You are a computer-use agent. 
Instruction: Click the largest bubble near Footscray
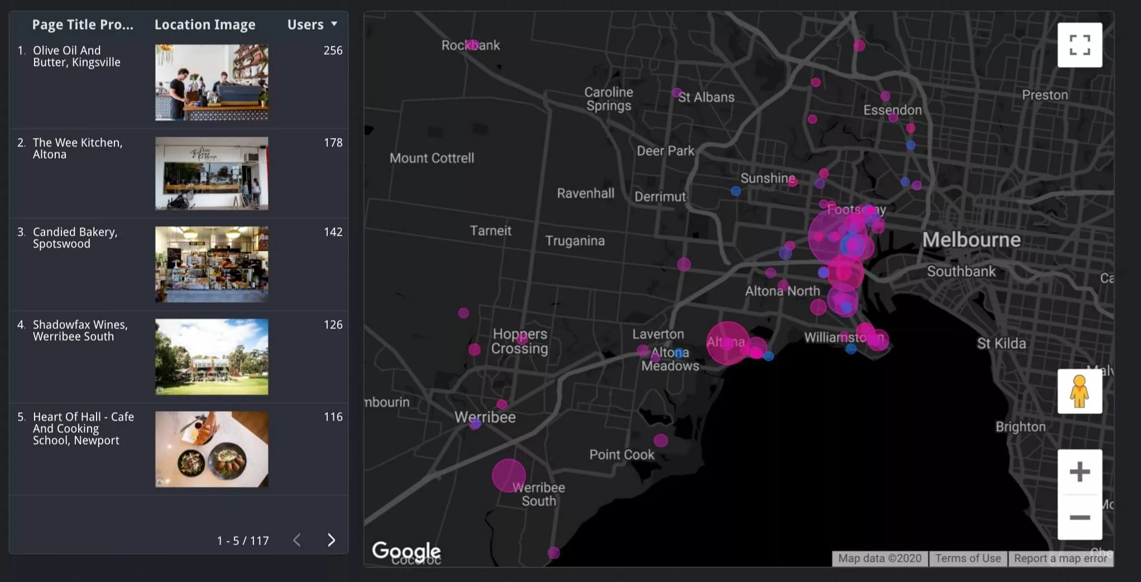(x=837, y=236)
